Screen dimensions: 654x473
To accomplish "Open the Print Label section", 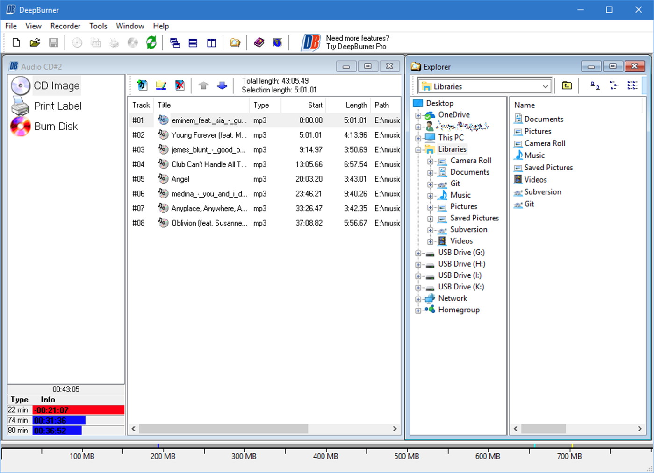I will 46,106.
